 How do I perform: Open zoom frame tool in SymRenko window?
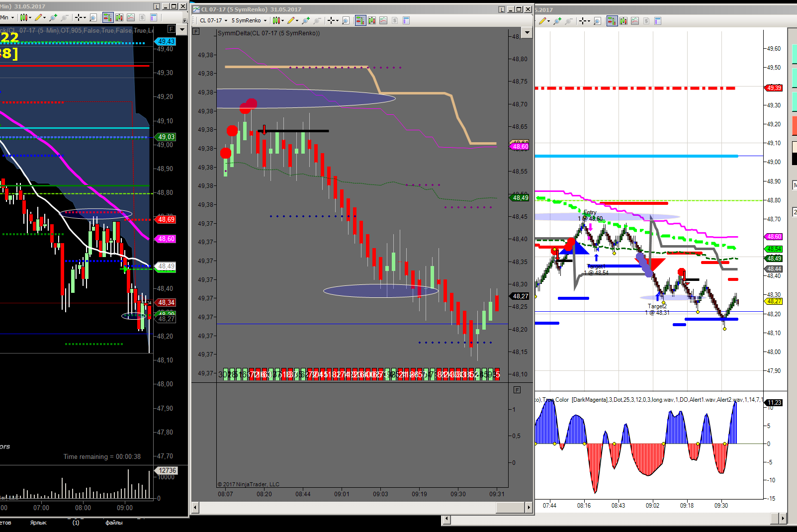346,20
